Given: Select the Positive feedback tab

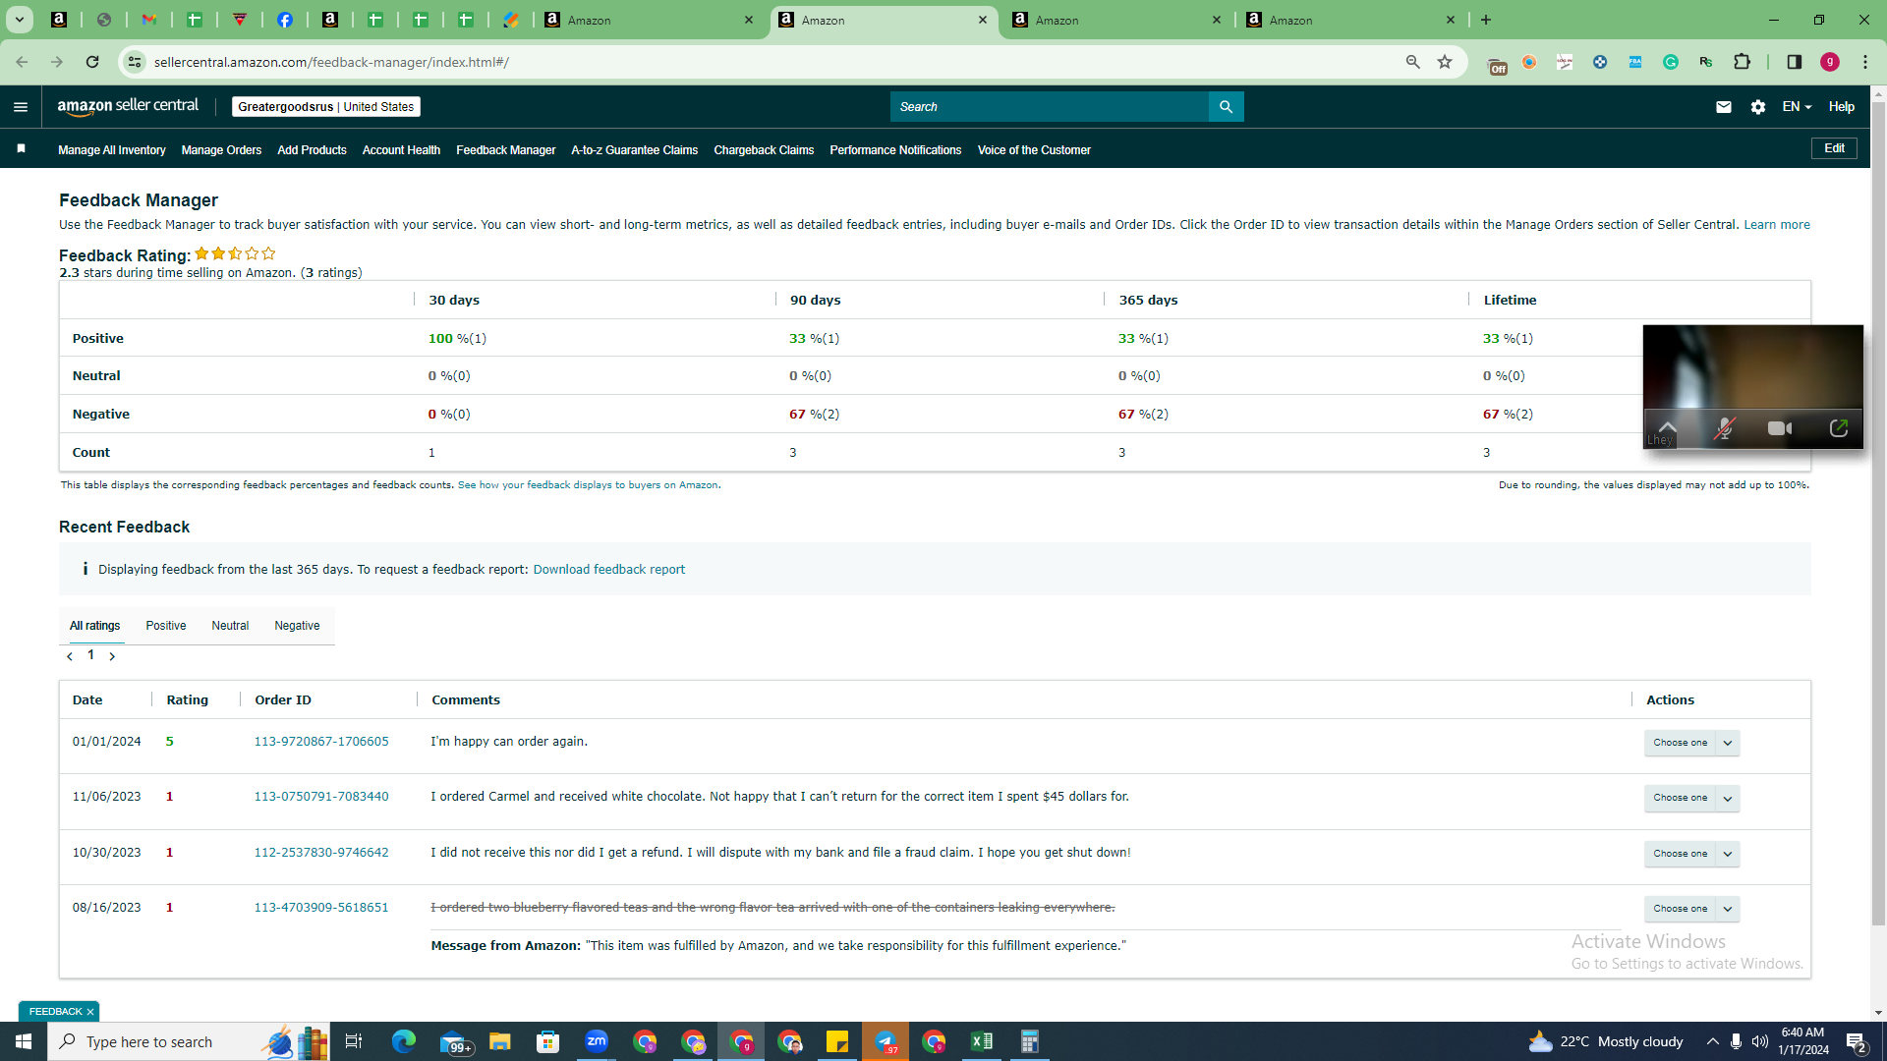Looking at the screenshot, I should click(x=166, y=626).
